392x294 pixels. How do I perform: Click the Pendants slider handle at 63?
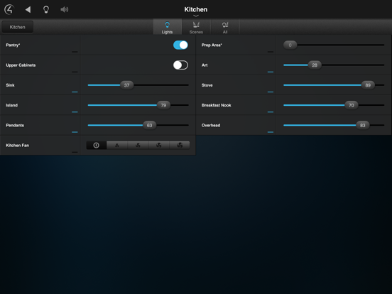click(x=150, y=125)
